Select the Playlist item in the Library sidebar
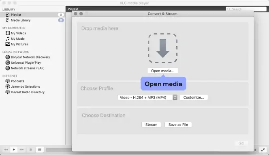Image resolution: width=269 pixels, height=155 pixels. coord(32,15)
